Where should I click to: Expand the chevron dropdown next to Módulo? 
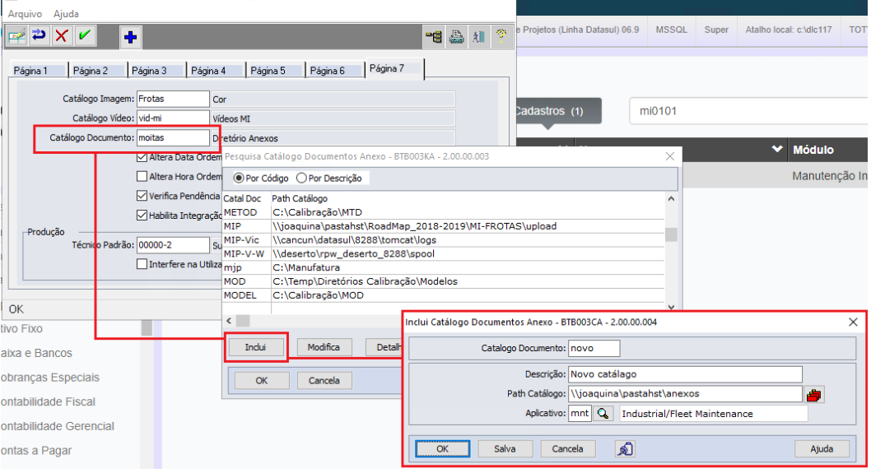tap(777, 150)
